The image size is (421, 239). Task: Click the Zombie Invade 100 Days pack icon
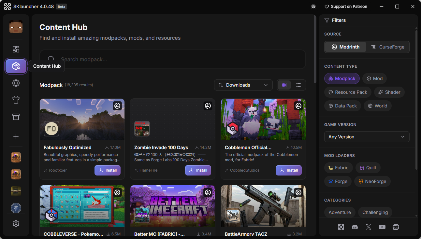tap(142, 129)
